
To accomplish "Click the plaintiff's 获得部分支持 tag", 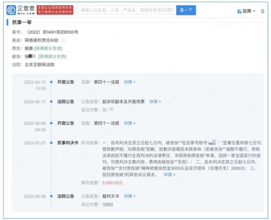I will pyautogui.click(x=50, y=48).
